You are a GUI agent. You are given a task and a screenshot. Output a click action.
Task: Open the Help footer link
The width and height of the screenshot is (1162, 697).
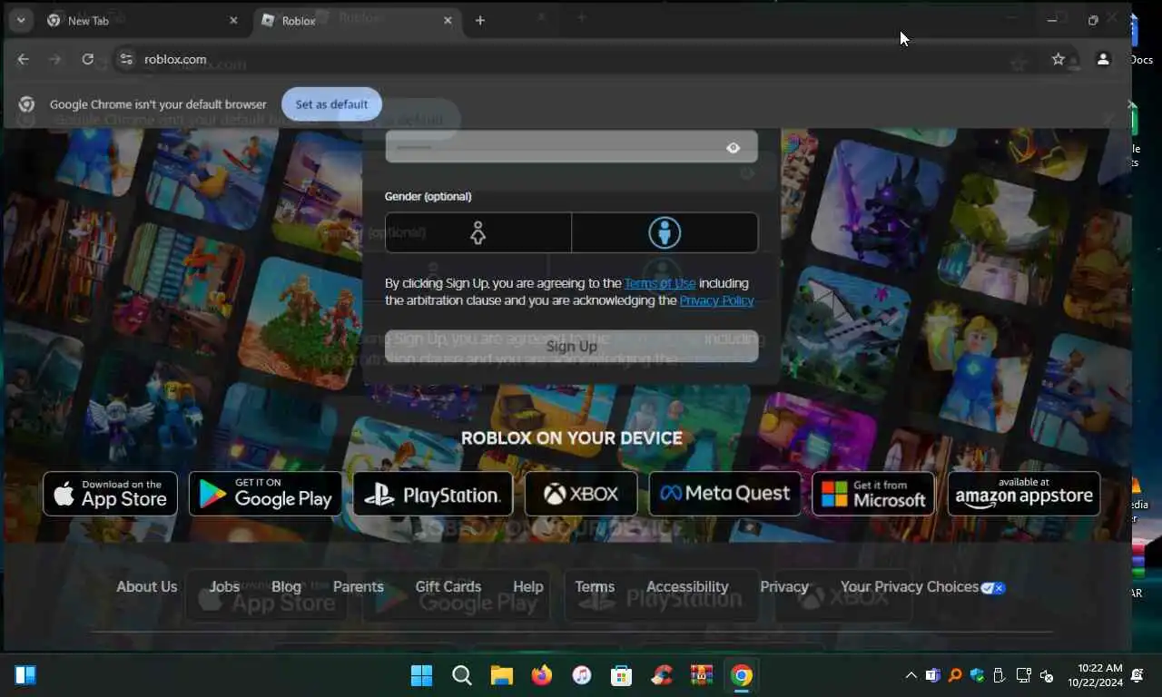[x=527, y=586]
